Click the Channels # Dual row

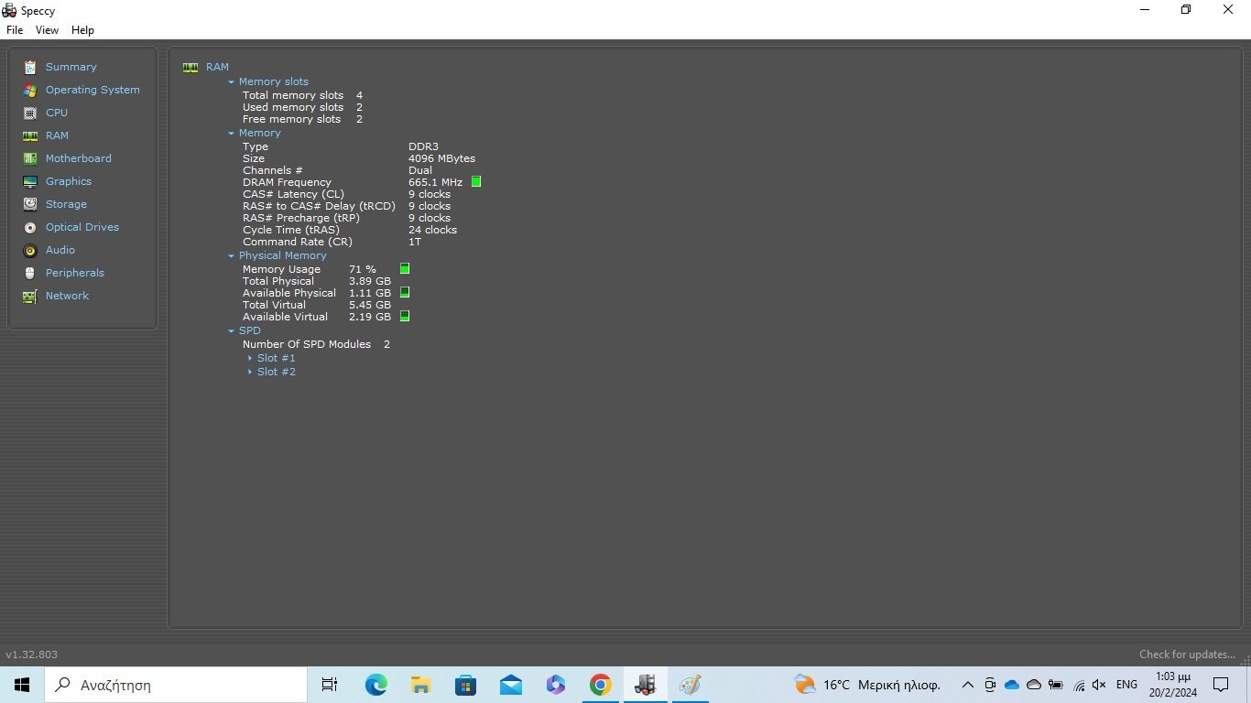click(x=337, y=170)
